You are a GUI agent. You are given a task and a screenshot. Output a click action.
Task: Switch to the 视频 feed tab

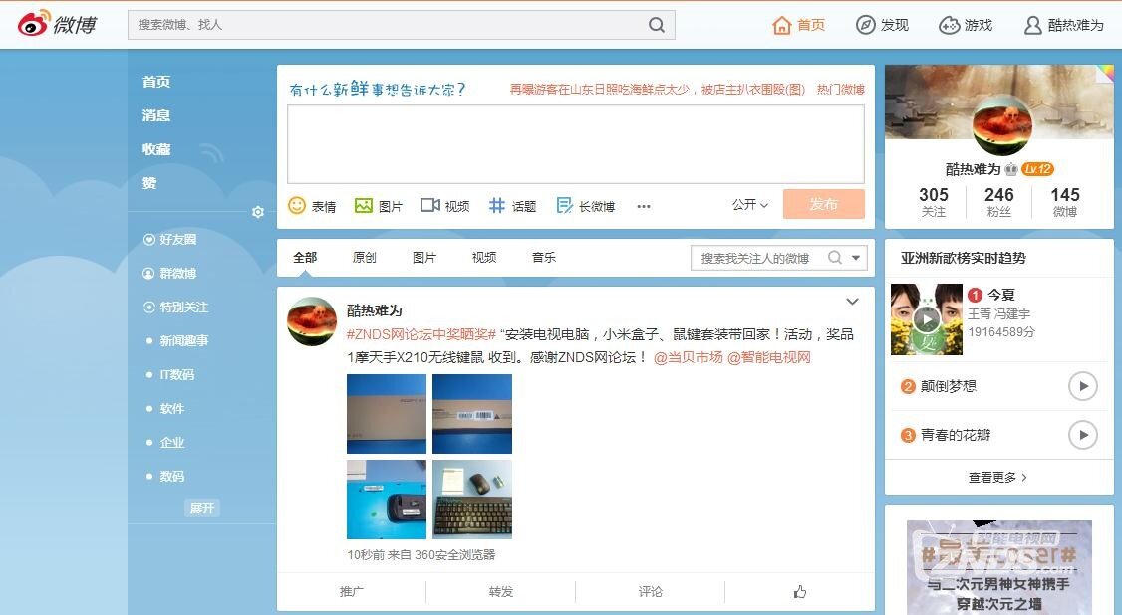coord(484,257)
